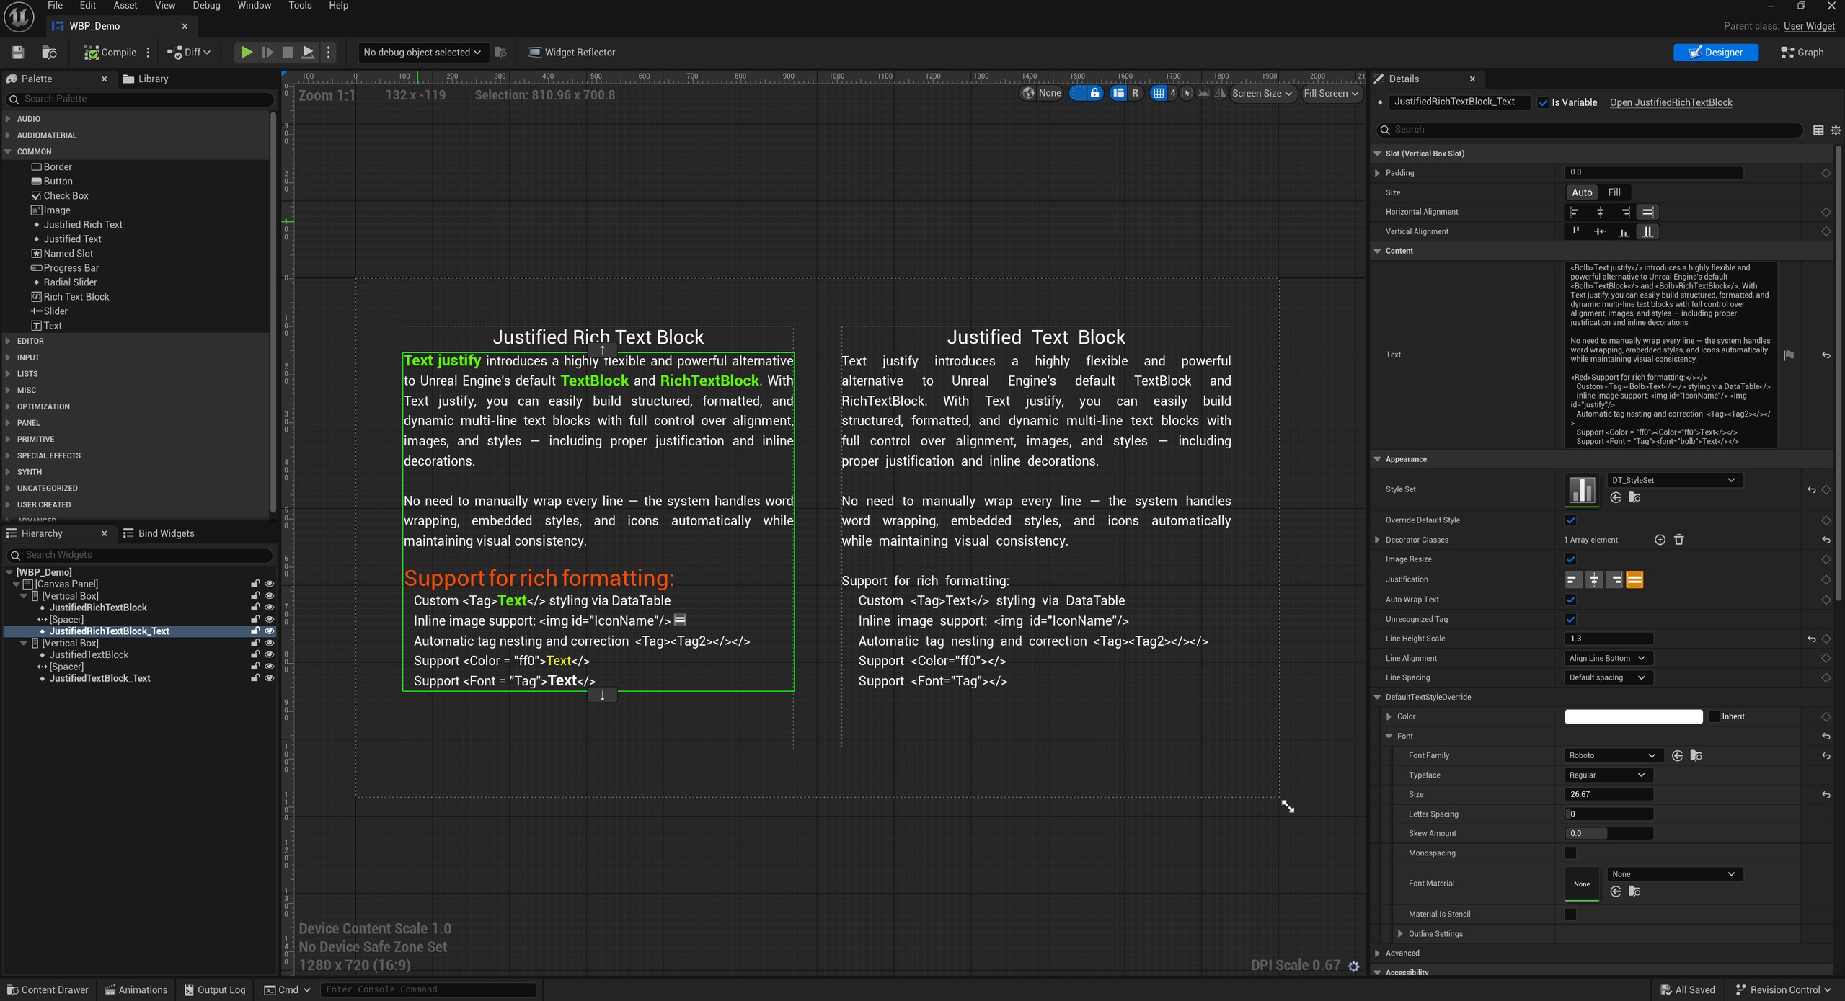Open the File menu
Viewport: 1845px width, 1001px height.
(55, 6)
